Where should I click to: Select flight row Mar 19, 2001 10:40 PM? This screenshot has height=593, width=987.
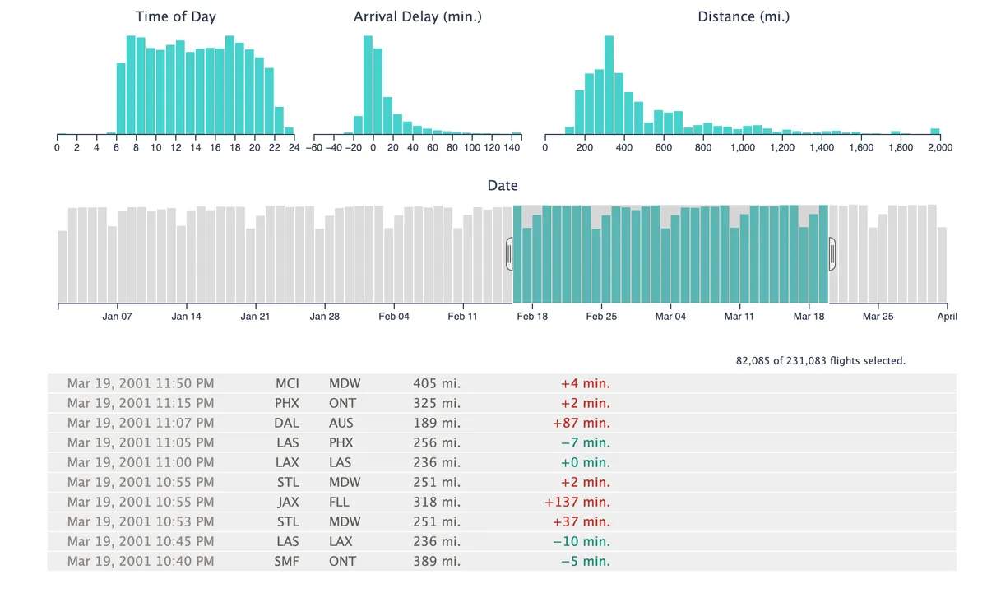[x=502, y=561]
